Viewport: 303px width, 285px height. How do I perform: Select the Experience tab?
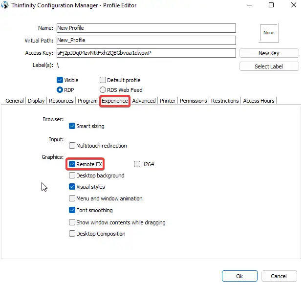[x=114, y=101]
